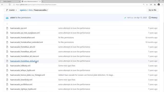164x92 pixels.
Task: Click the file icon beside haarcascade_fullbody.xml
Action: [7, 66]
